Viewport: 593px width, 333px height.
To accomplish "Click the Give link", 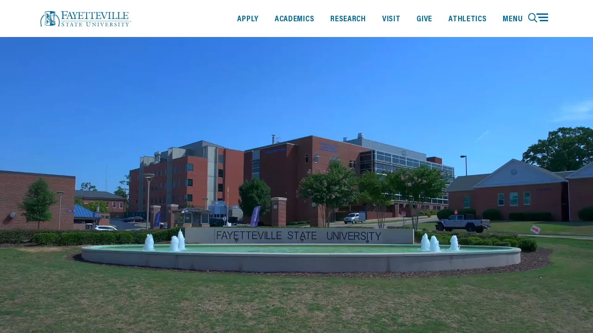I will [x=424, y=18].
